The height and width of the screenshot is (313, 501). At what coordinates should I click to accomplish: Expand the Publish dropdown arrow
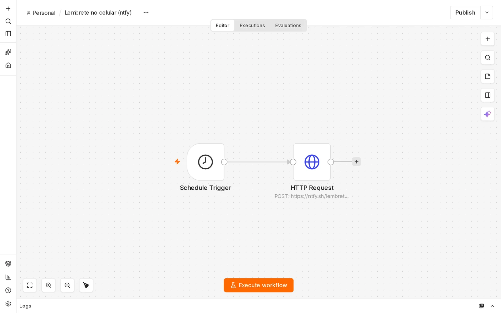tap(487, 13)
